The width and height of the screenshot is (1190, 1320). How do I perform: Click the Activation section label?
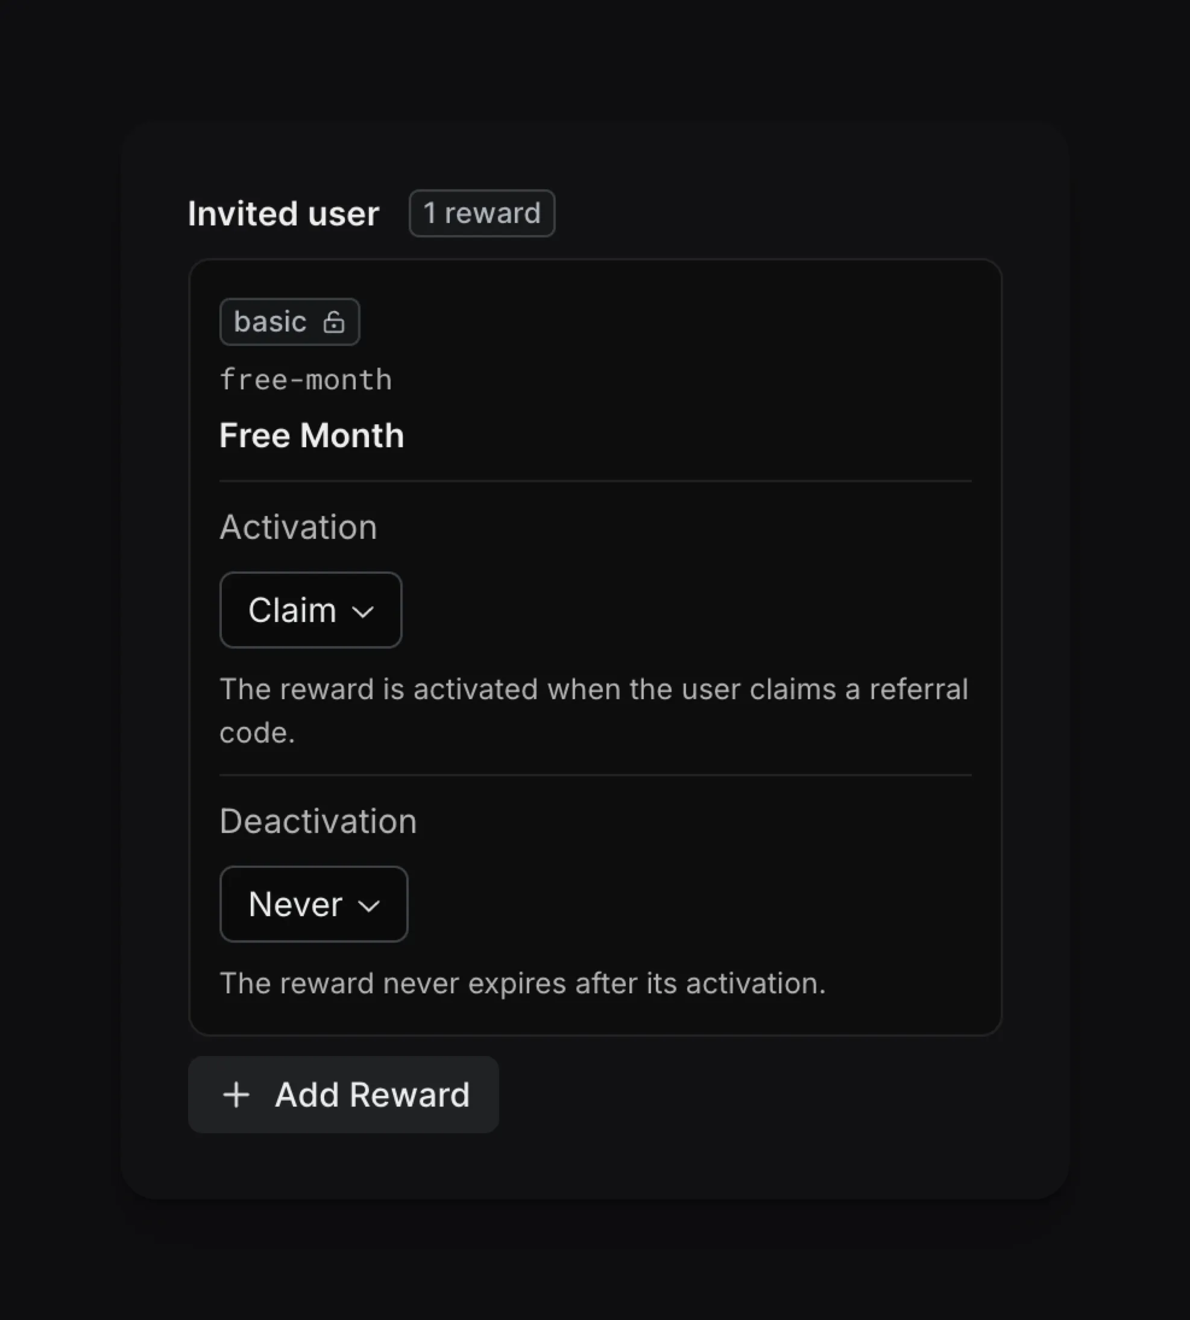point(298,527)
